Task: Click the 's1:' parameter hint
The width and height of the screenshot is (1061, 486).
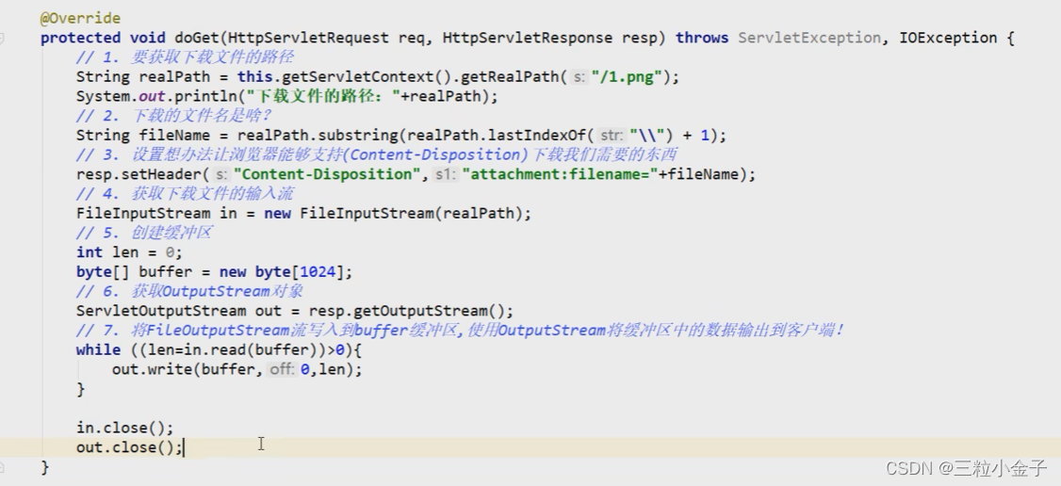Action: click(445, 174)
